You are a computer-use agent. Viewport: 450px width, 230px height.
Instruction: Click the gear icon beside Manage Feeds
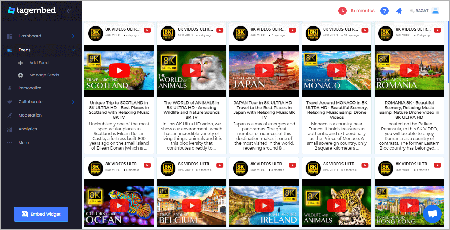click(x=21, y=75)
